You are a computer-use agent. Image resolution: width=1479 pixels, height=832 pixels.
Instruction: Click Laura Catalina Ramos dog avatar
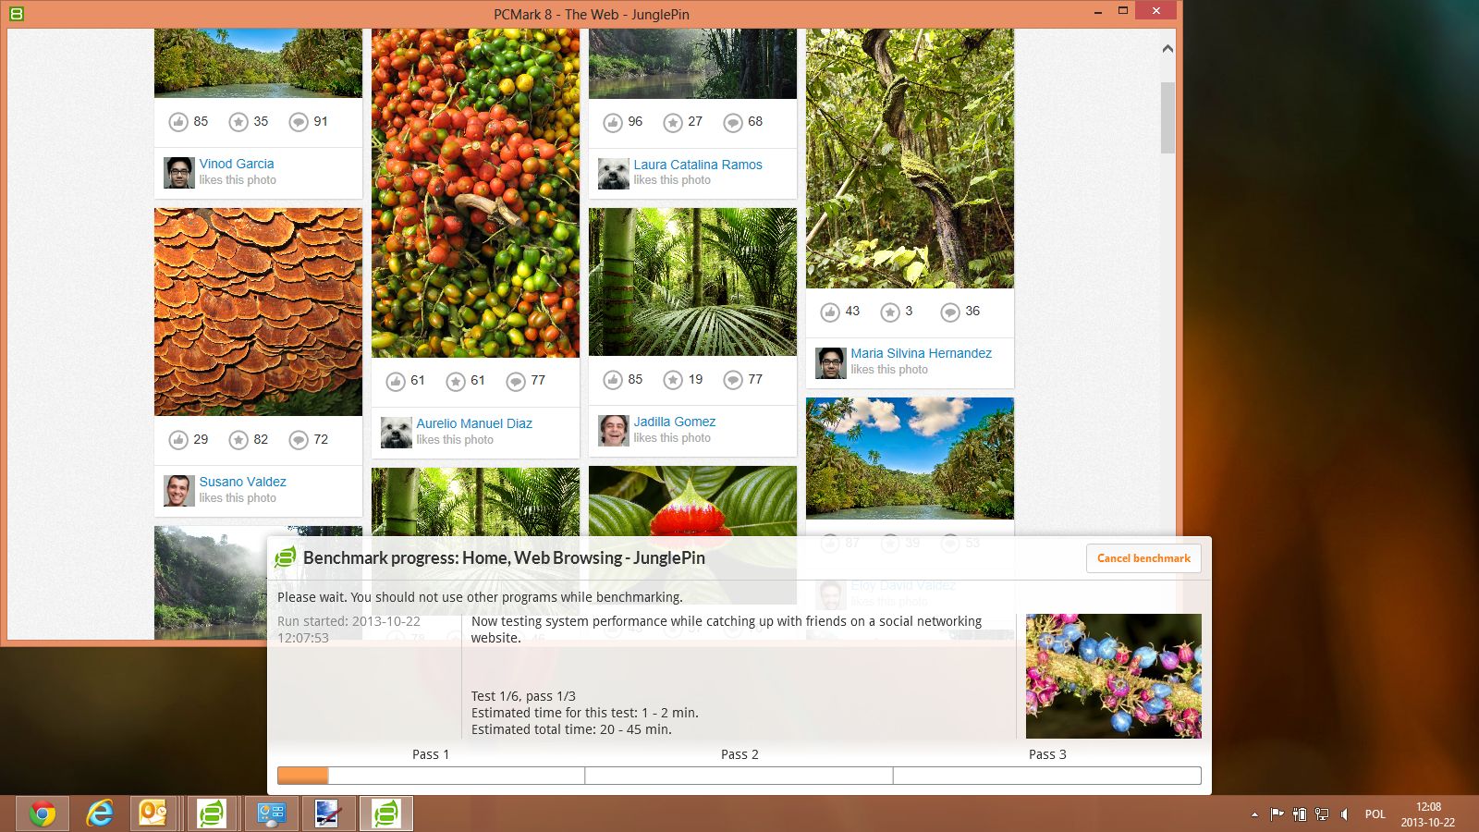pos(614,174)
